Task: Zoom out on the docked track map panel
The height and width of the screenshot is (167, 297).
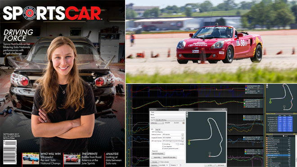Action: [x=267, y=86]
